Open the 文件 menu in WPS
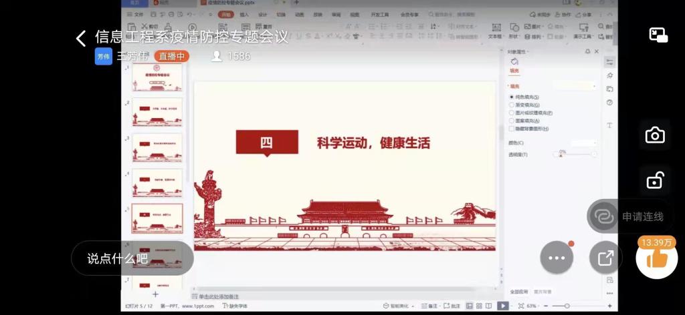 pyautogui.click(x=135, y=15)
